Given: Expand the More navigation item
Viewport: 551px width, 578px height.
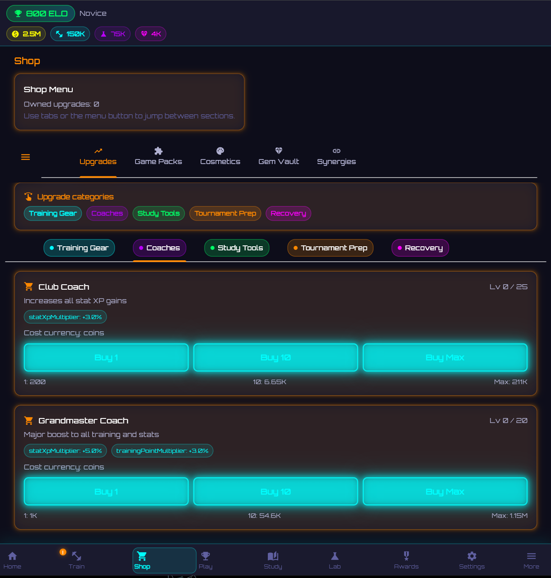Looking at the screenshot, I should [x=531, y=556].
